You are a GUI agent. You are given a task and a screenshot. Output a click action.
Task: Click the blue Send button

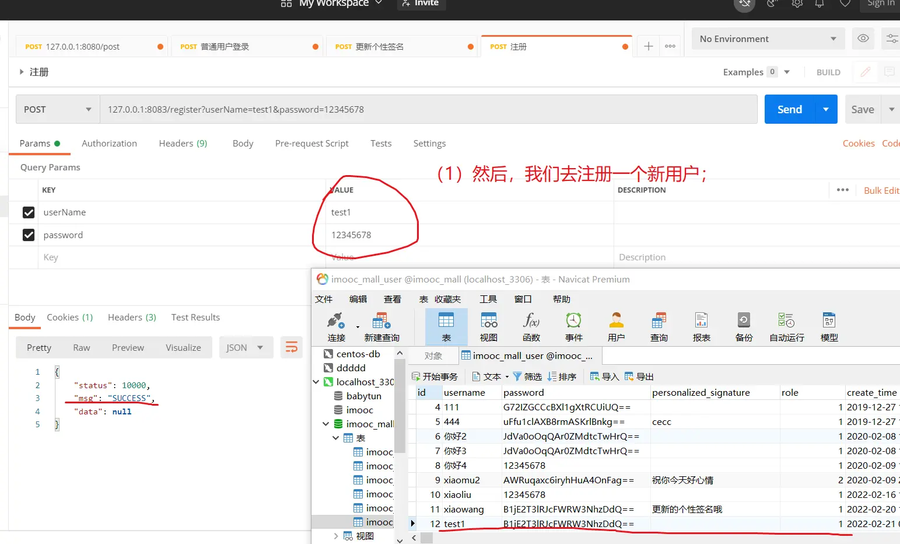pyautogui.click(x=789, y=109)
